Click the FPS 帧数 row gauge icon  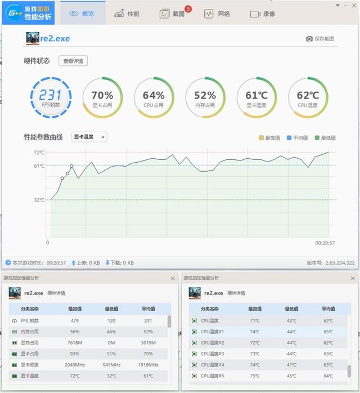click(14, 321)
